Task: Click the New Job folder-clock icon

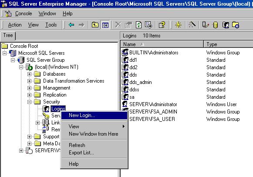Action: coord(236,25)
